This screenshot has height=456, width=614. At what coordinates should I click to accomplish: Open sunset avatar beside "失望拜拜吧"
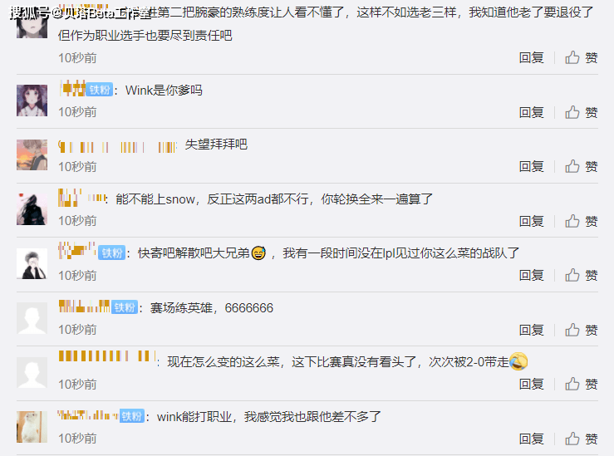pos(32,155)
